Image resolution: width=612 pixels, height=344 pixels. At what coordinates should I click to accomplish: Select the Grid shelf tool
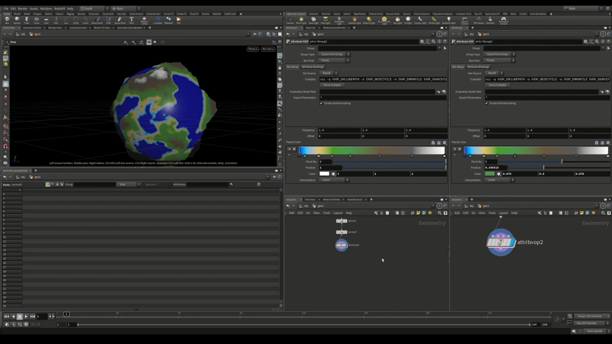point(47,20)
